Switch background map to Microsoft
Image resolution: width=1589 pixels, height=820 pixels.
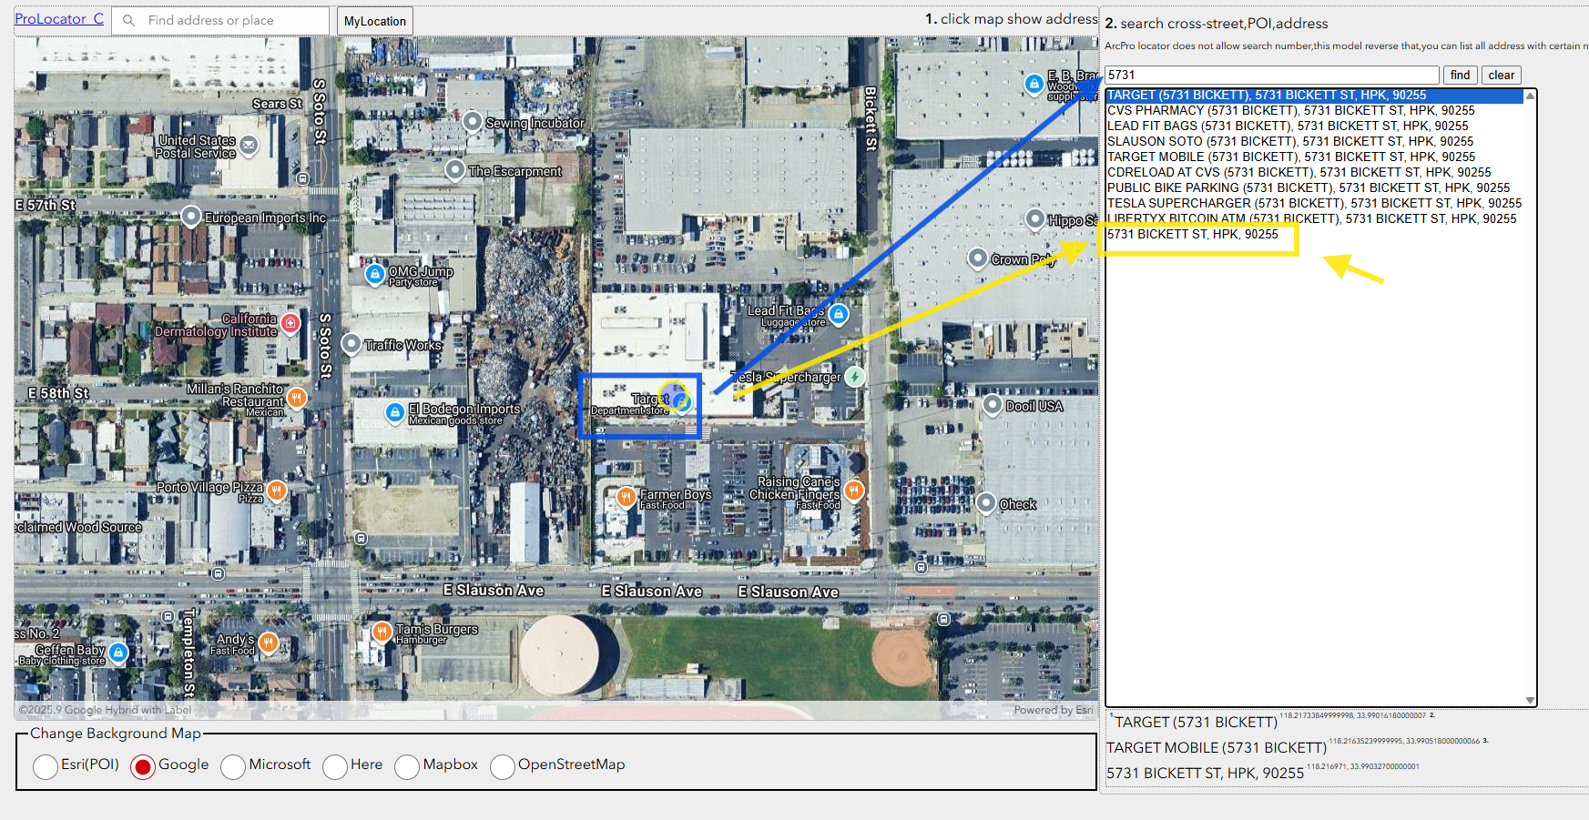[233, 767]
